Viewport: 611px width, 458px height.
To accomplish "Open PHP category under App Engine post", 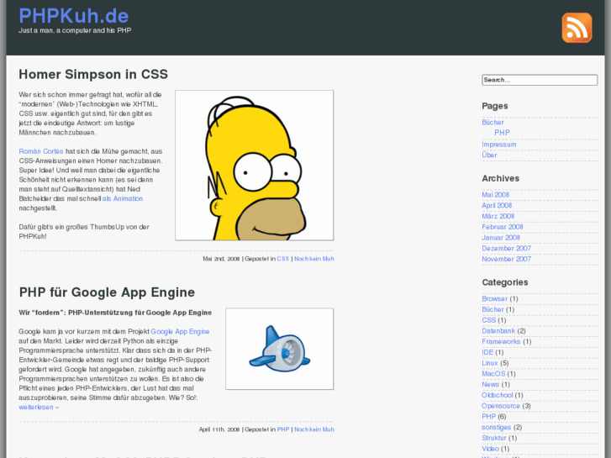I will pos(283,429).
